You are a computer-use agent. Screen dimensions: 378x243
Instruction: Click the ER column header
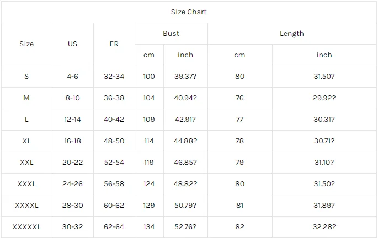114,44
